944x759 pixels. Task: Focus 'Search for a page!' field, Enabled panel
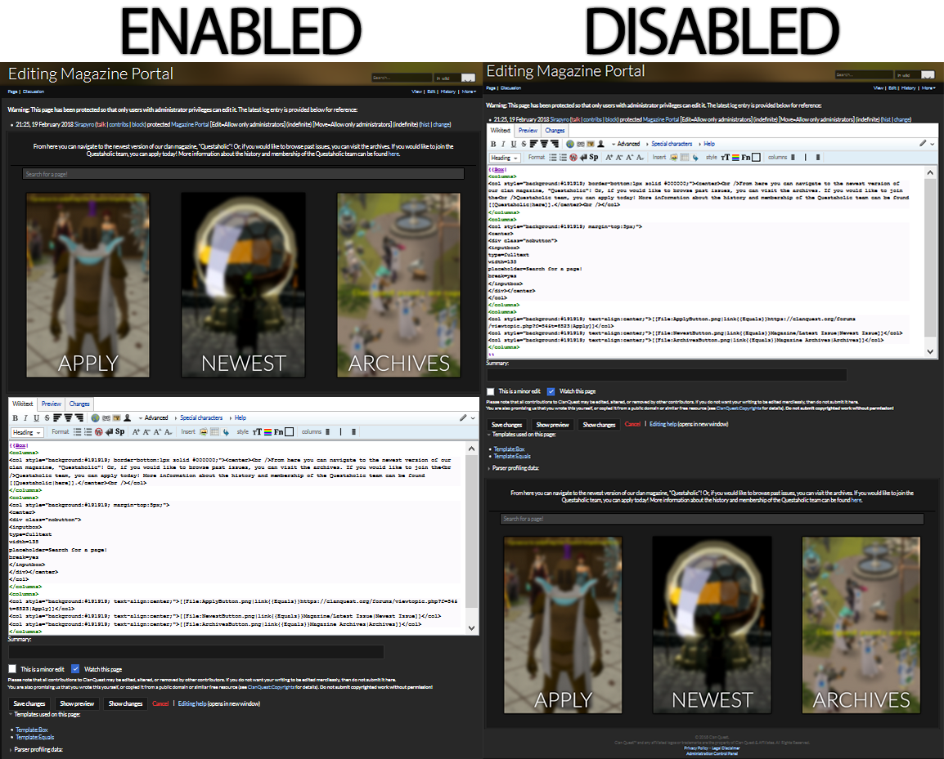[x=243, y=174]
